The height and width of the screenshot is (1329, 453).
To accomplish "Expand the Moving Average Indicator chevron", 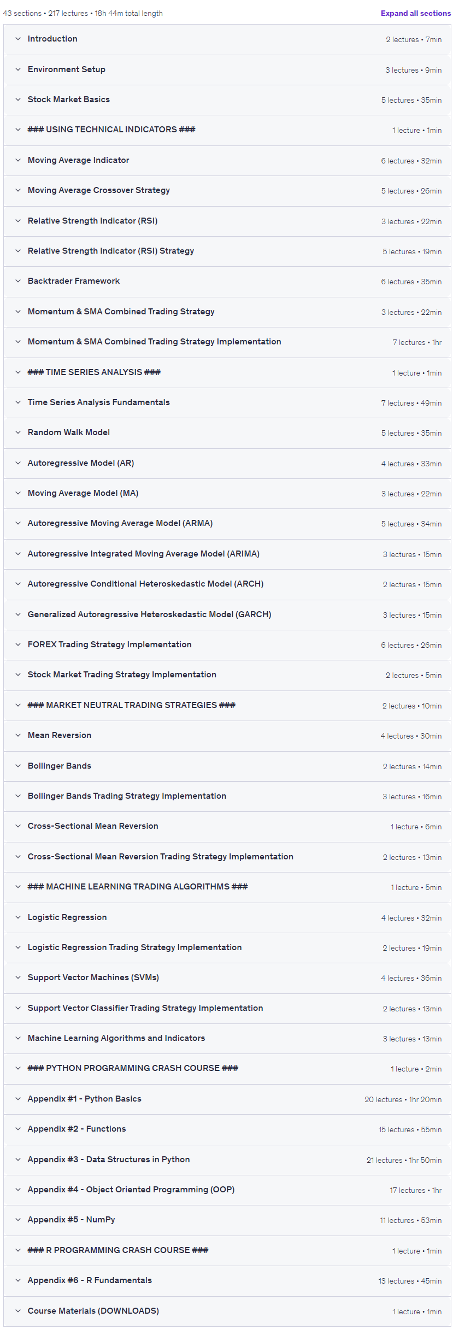I will 18,160.
